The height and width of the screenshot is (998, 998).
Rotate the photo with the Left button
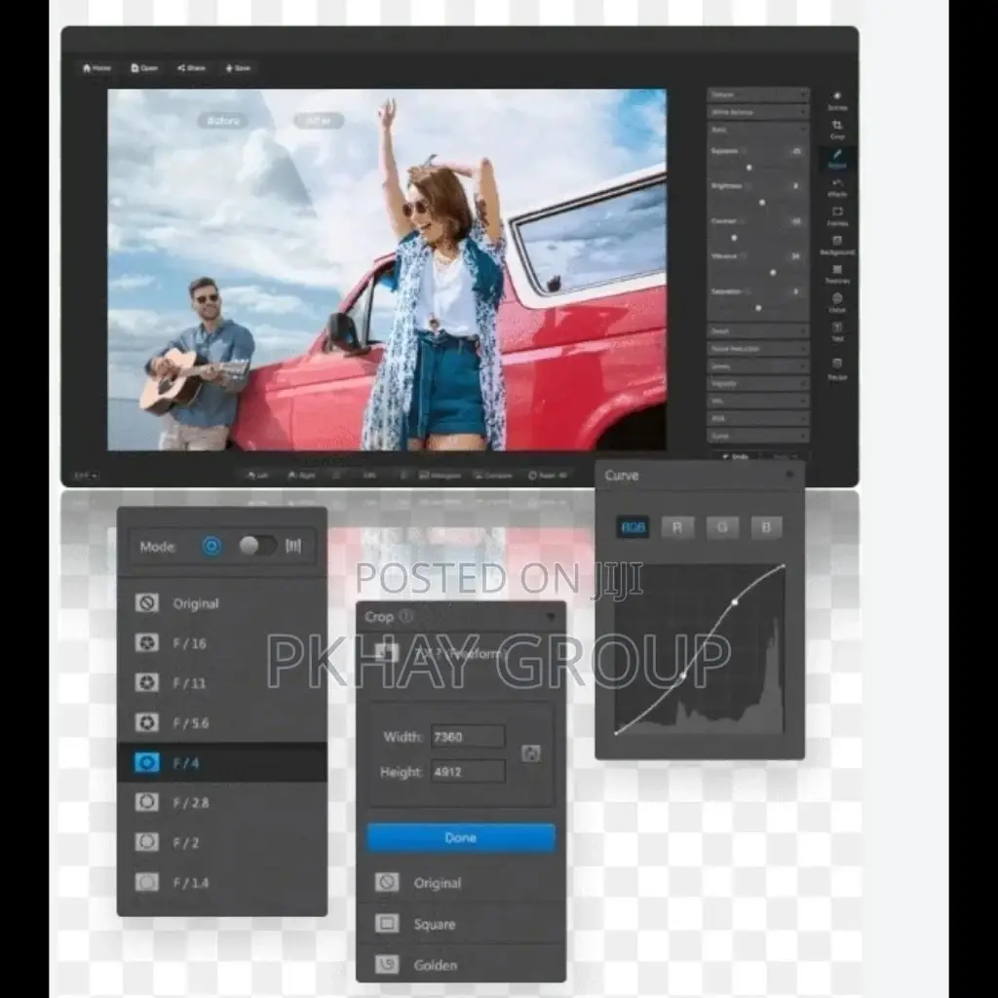pos(257,476)
